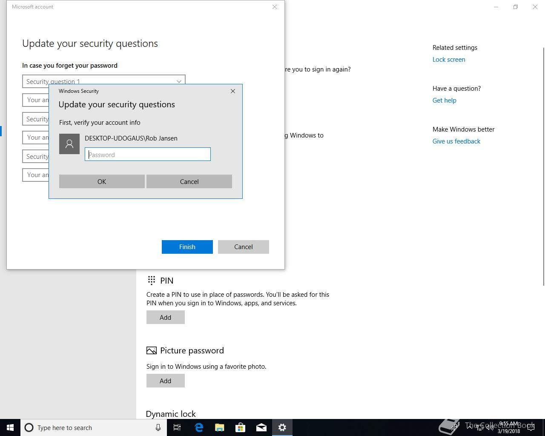Image resolution: width=545 pixels, height=436 pixels.
Task: Click Add under the PIN section
Action: [166, 317]
